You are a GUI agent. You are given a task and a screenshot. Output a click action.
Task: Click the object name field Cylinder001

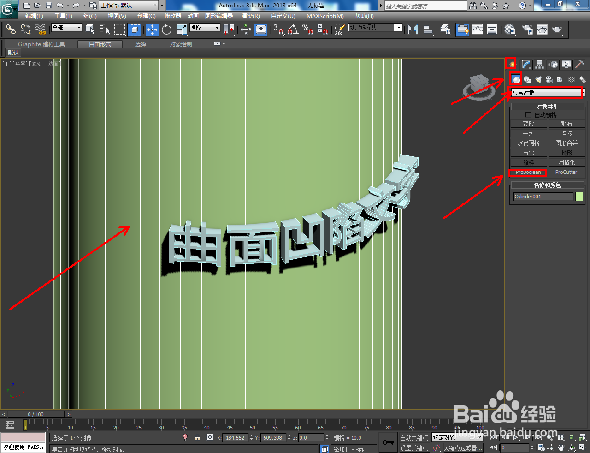543,197
